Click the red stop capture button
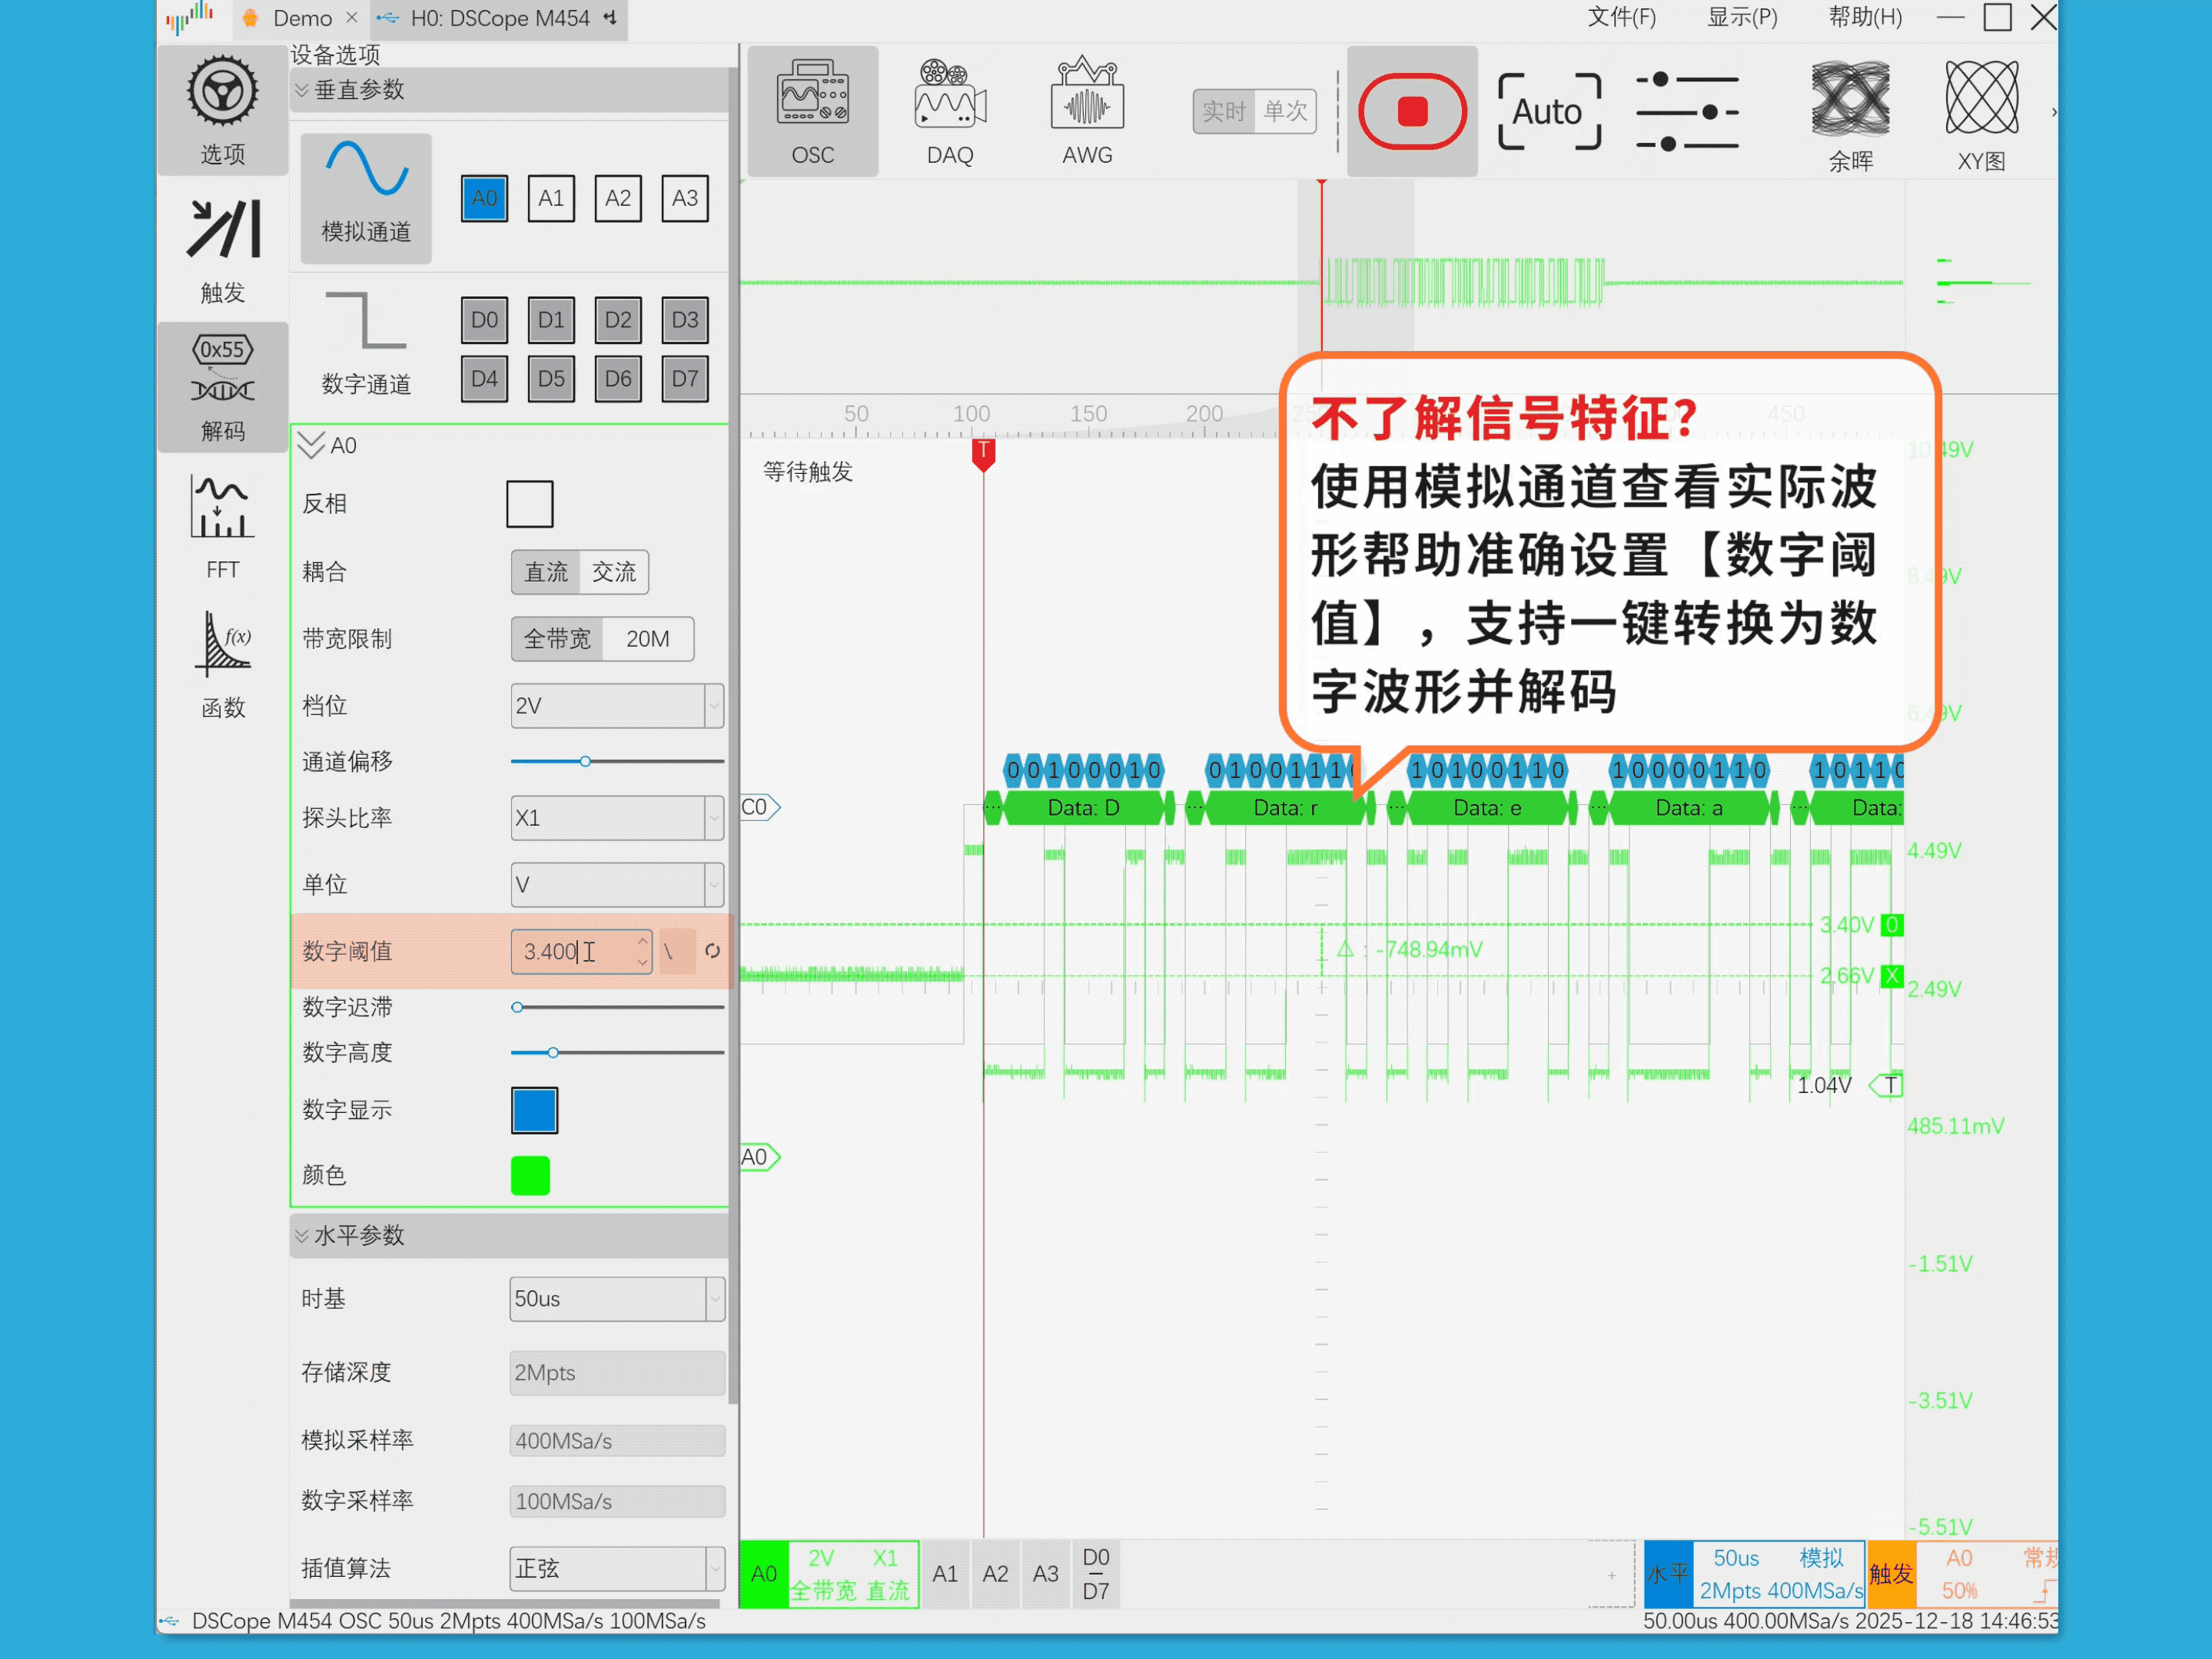 coord(1411,111)
